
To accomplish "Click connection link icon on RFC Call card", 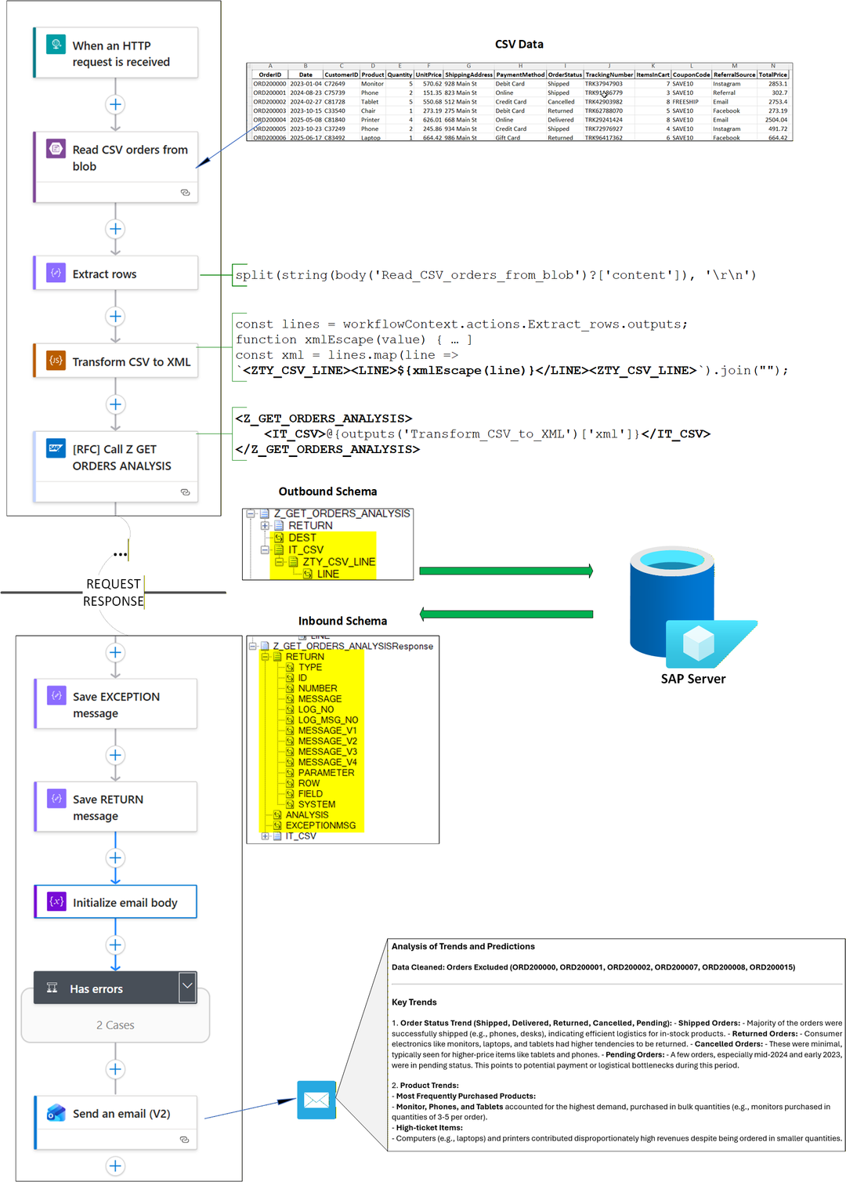I will [x=185, y=492].
